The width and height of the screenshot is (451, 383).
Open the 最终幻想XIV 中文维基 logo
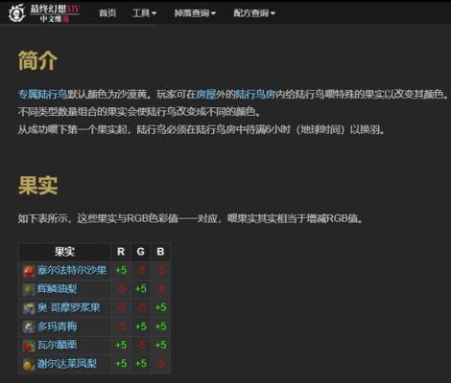44,12
